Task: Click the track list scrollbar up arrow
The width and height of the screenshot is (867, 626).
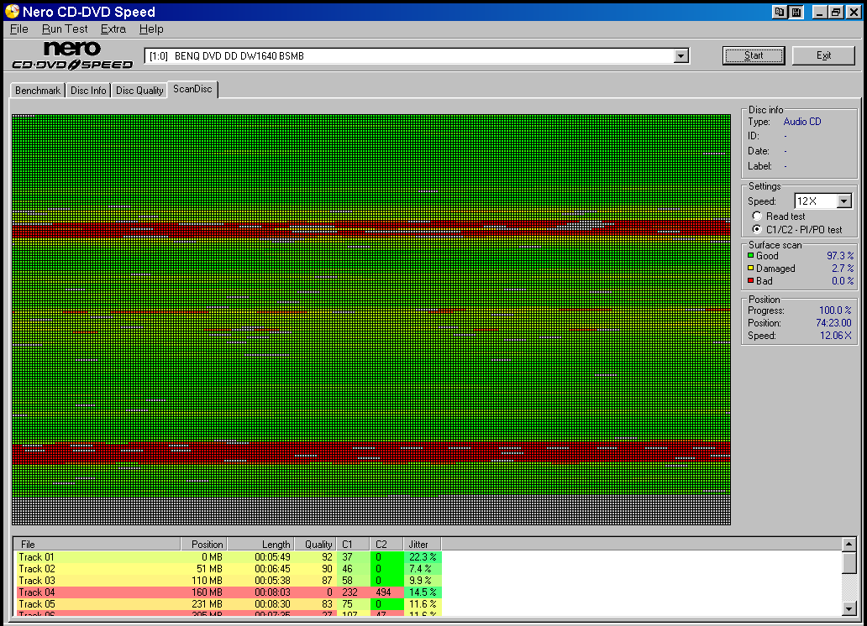Action: click(849, 545)
